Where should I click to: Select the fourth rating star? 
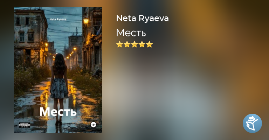142,44
